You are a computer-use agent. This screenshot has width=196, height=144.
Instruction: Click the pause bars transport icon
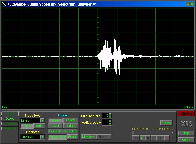click(153, 138)
